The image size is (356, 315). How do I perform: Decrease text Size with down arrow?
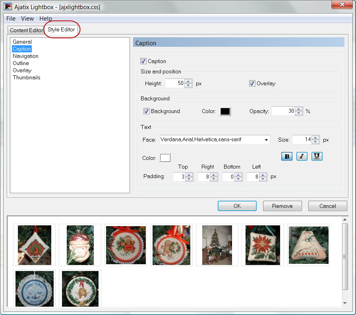point(315,142)
